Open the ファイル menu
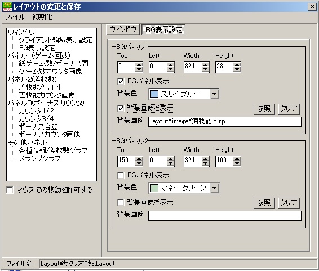The height and width of the screenshot is (271, 319). click(x=15, y=17)
